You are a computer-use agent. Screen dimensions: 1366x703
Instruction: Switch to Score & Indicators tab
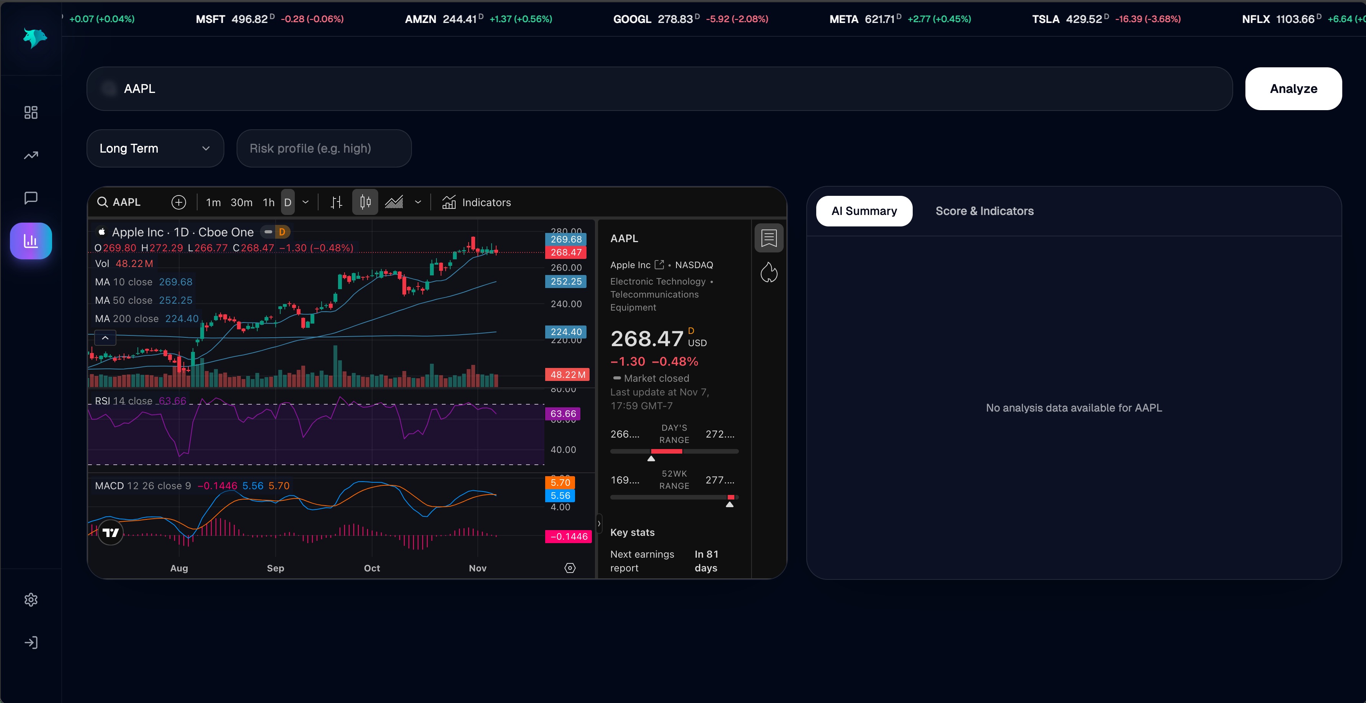coord(984,211)
